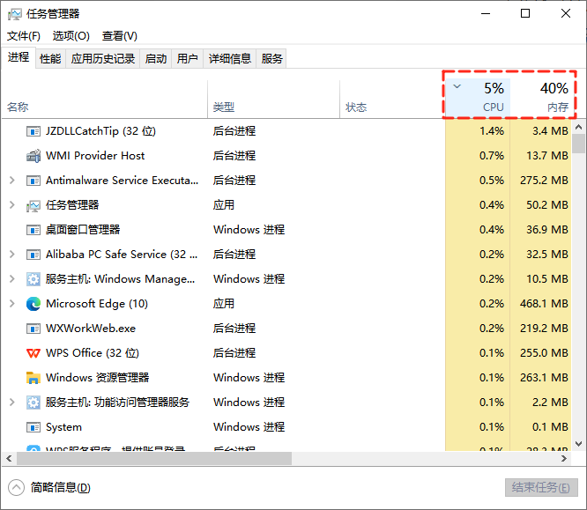This screenshot has width=587, height=510.
Task: Expand the Alibaba PC Safe Service group
Action: pyautogui.click(x=11, y=255)
